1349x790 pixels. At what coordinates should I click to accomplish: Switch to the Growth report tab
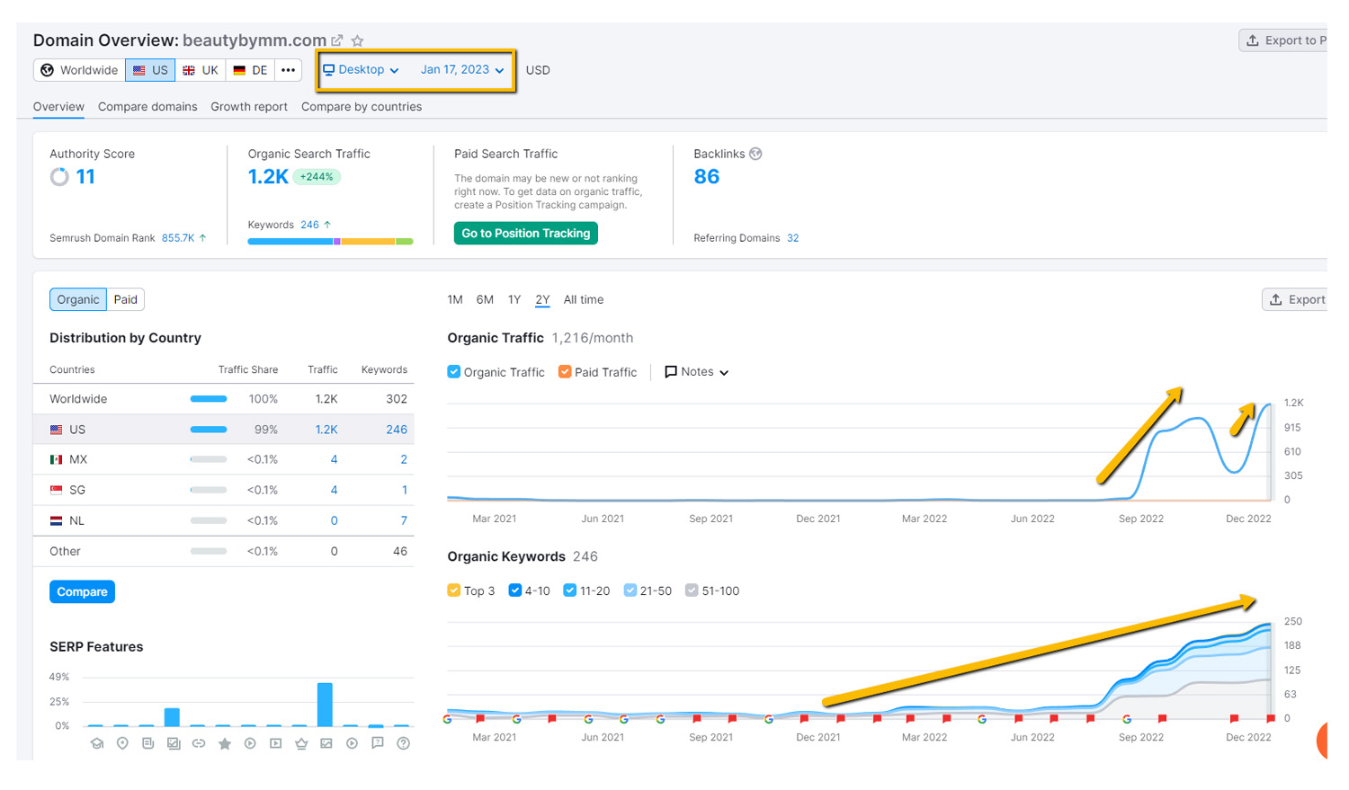click(x=249, y=107)
